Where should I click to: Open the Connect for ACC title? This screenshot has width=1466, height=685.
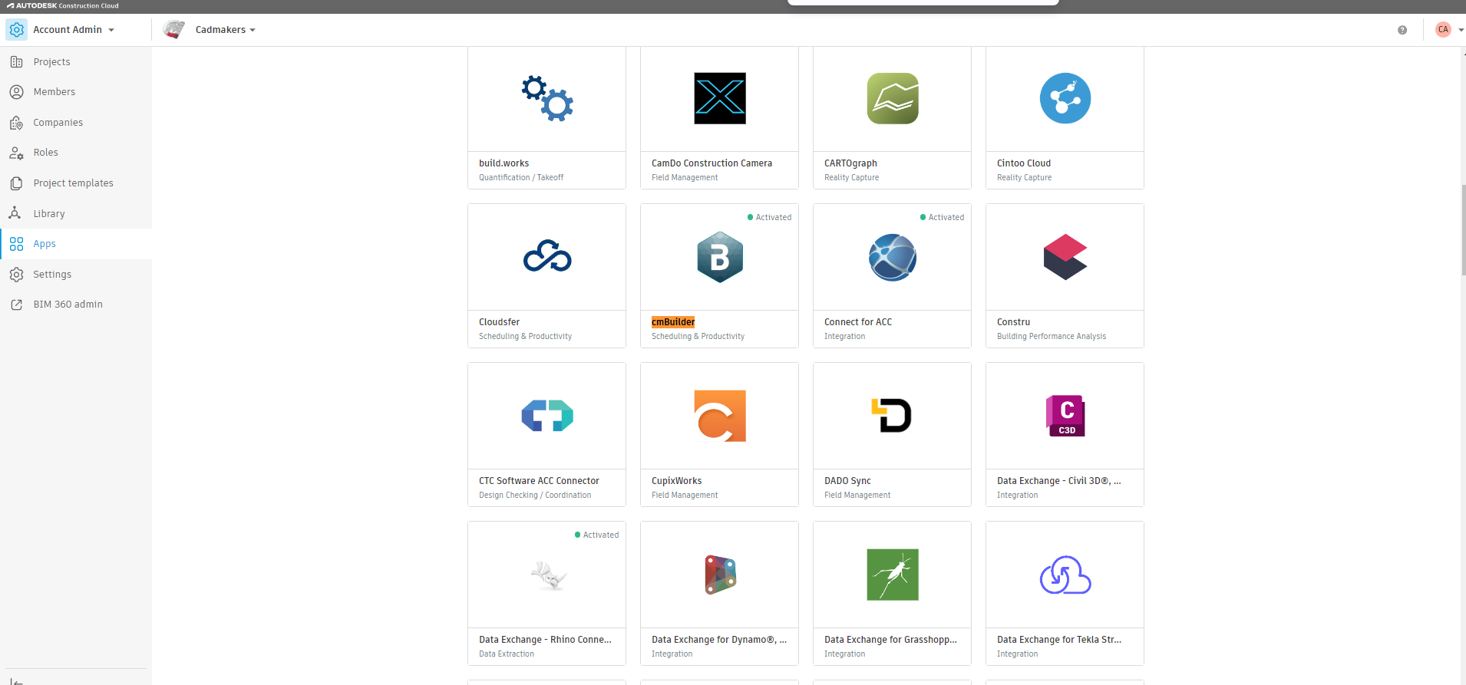click(x=858, y=322)
